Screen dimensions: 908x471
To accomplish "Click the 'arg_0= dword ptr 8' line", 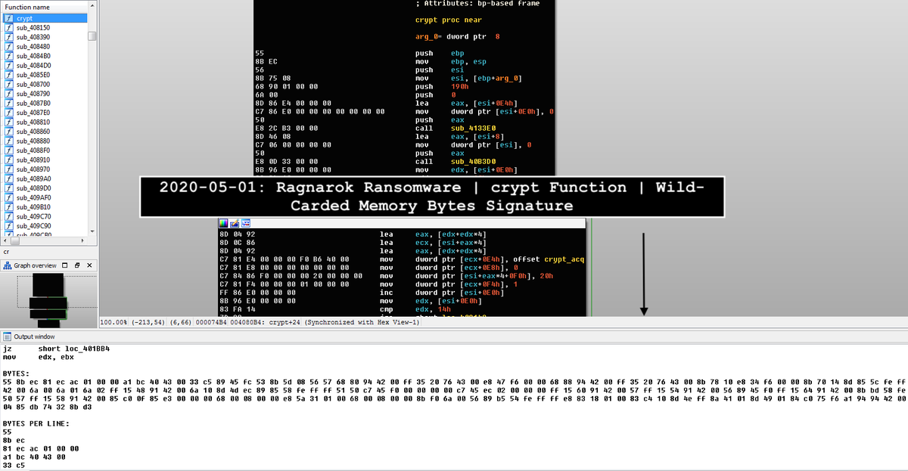I will coord(457,36).
